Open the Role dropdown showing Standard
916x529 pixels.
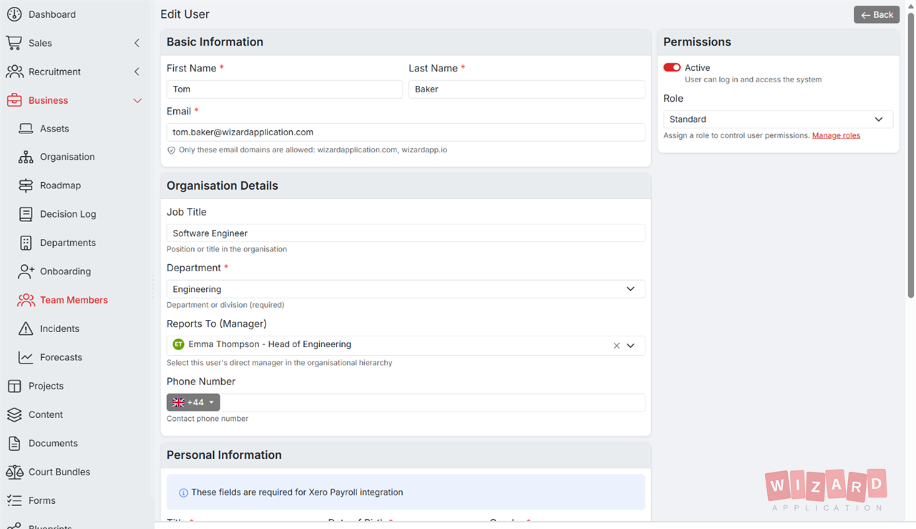778,120
